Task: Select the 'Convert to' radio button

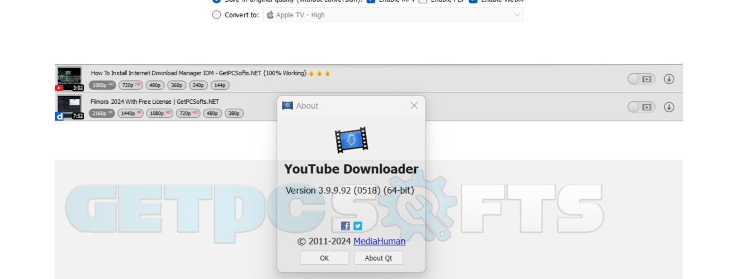Action: (217, 15)
